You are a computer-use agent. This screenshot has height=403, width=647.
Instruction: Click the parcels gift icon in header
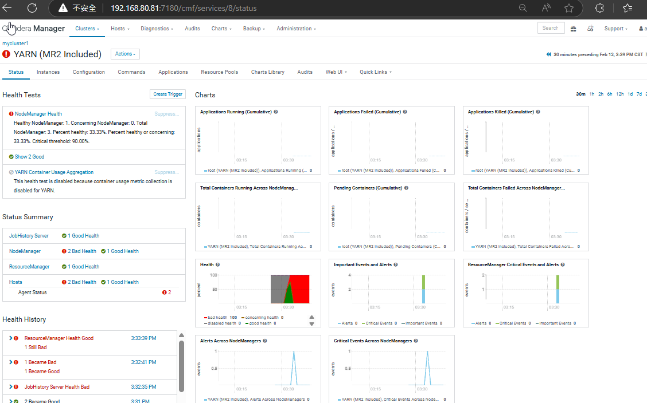point(574,29)
